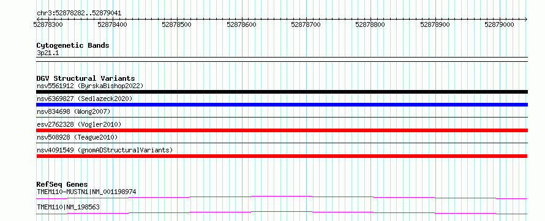Open the esv2762328 (Vogler2010) label

79,124
